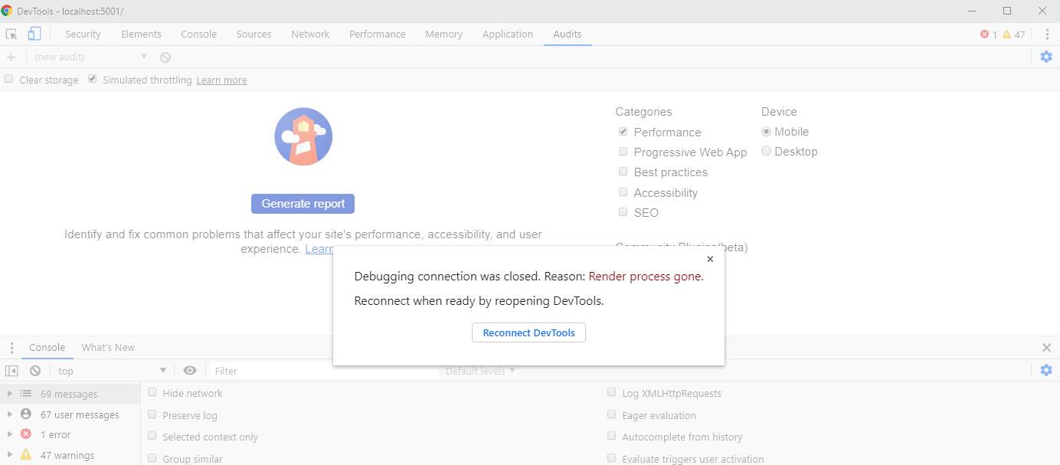The height and width of the screenshot is (465, 1060).
Task: Switch to the Security tab
Action: tap(83, 34)
